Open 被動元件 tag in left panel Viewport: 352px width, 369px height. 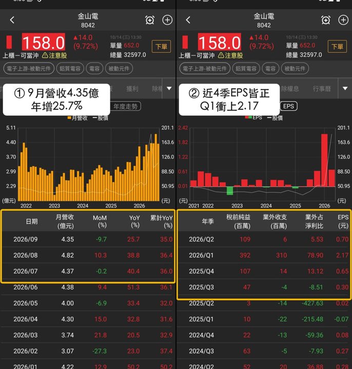pos(119,69)
